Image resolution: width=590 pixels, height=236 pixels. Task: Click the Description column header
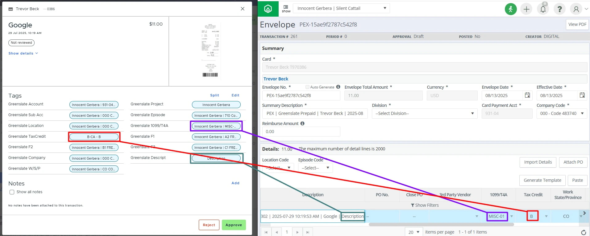313,195
